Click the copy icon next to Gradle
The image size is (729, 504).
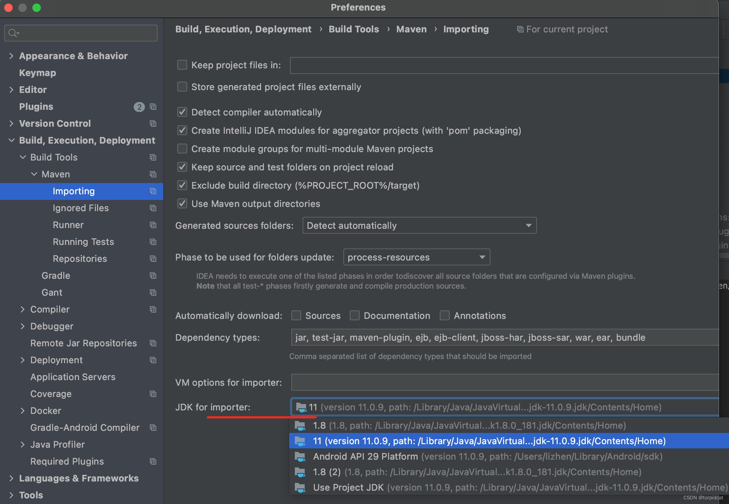153,276
